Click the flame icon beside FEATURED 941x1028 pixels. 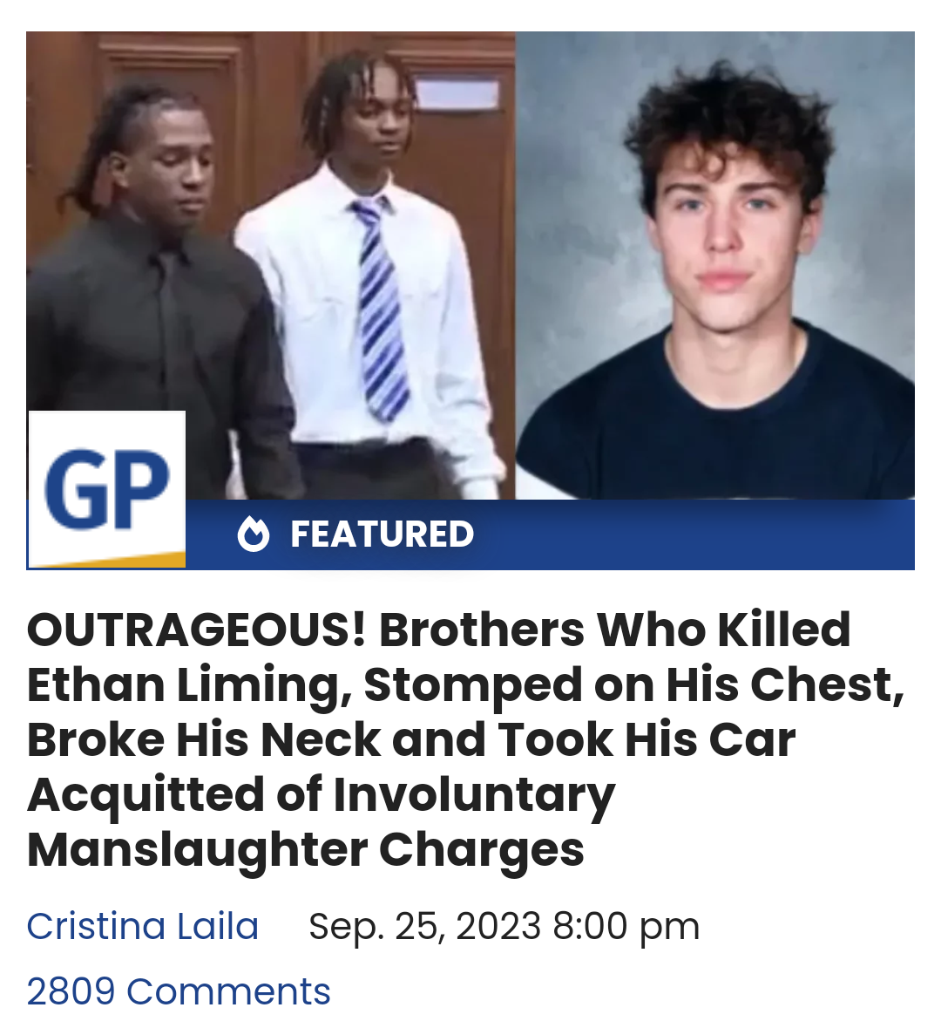click(254, 534)
